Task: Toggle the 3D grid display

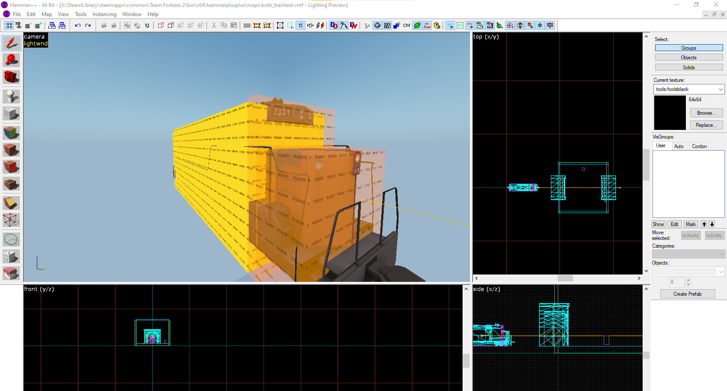Action: 18,26
